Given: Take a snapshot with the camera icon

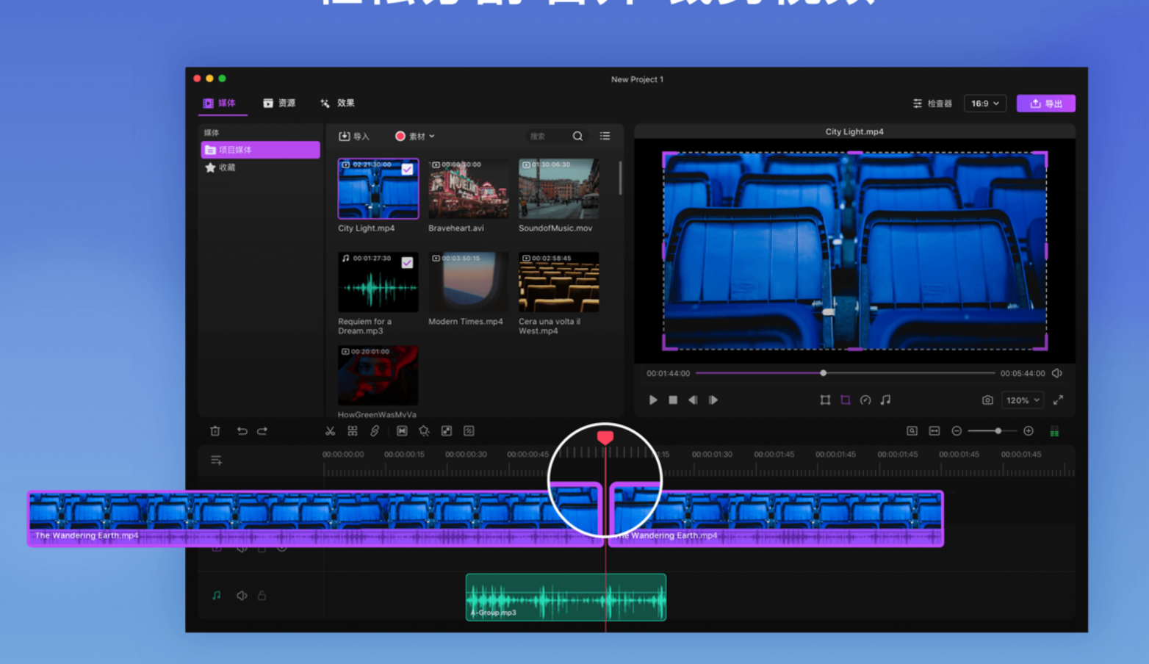Looking at the screenshot, I should pyautogui.click(x=987, y=400).
